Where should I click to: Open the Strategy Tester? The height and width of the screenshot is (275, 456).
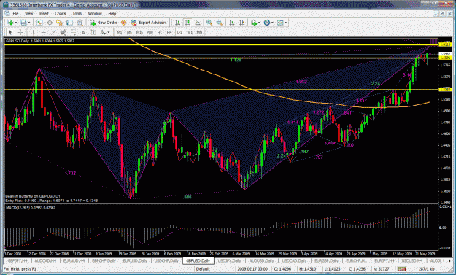[x=80, y=23]
